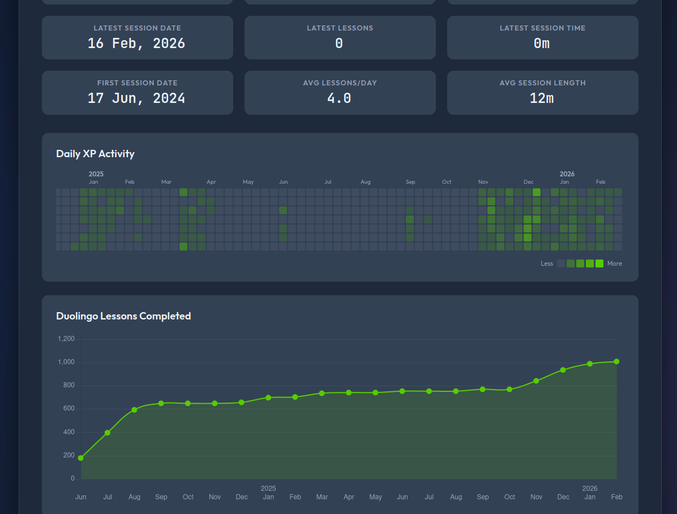Click the Daily XP Activity heading
This screenshot has height=514, width=677.
[x=95, y=153]
